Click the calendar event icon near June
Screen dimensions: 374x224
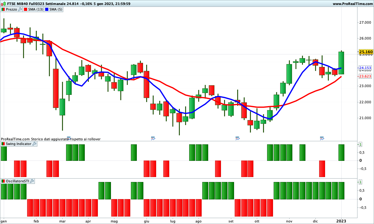coord(153,138)
